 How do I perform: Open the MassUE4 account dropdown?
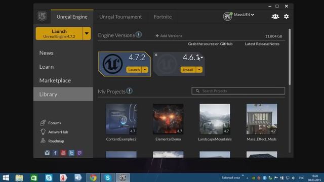click(x=244, y=15)
